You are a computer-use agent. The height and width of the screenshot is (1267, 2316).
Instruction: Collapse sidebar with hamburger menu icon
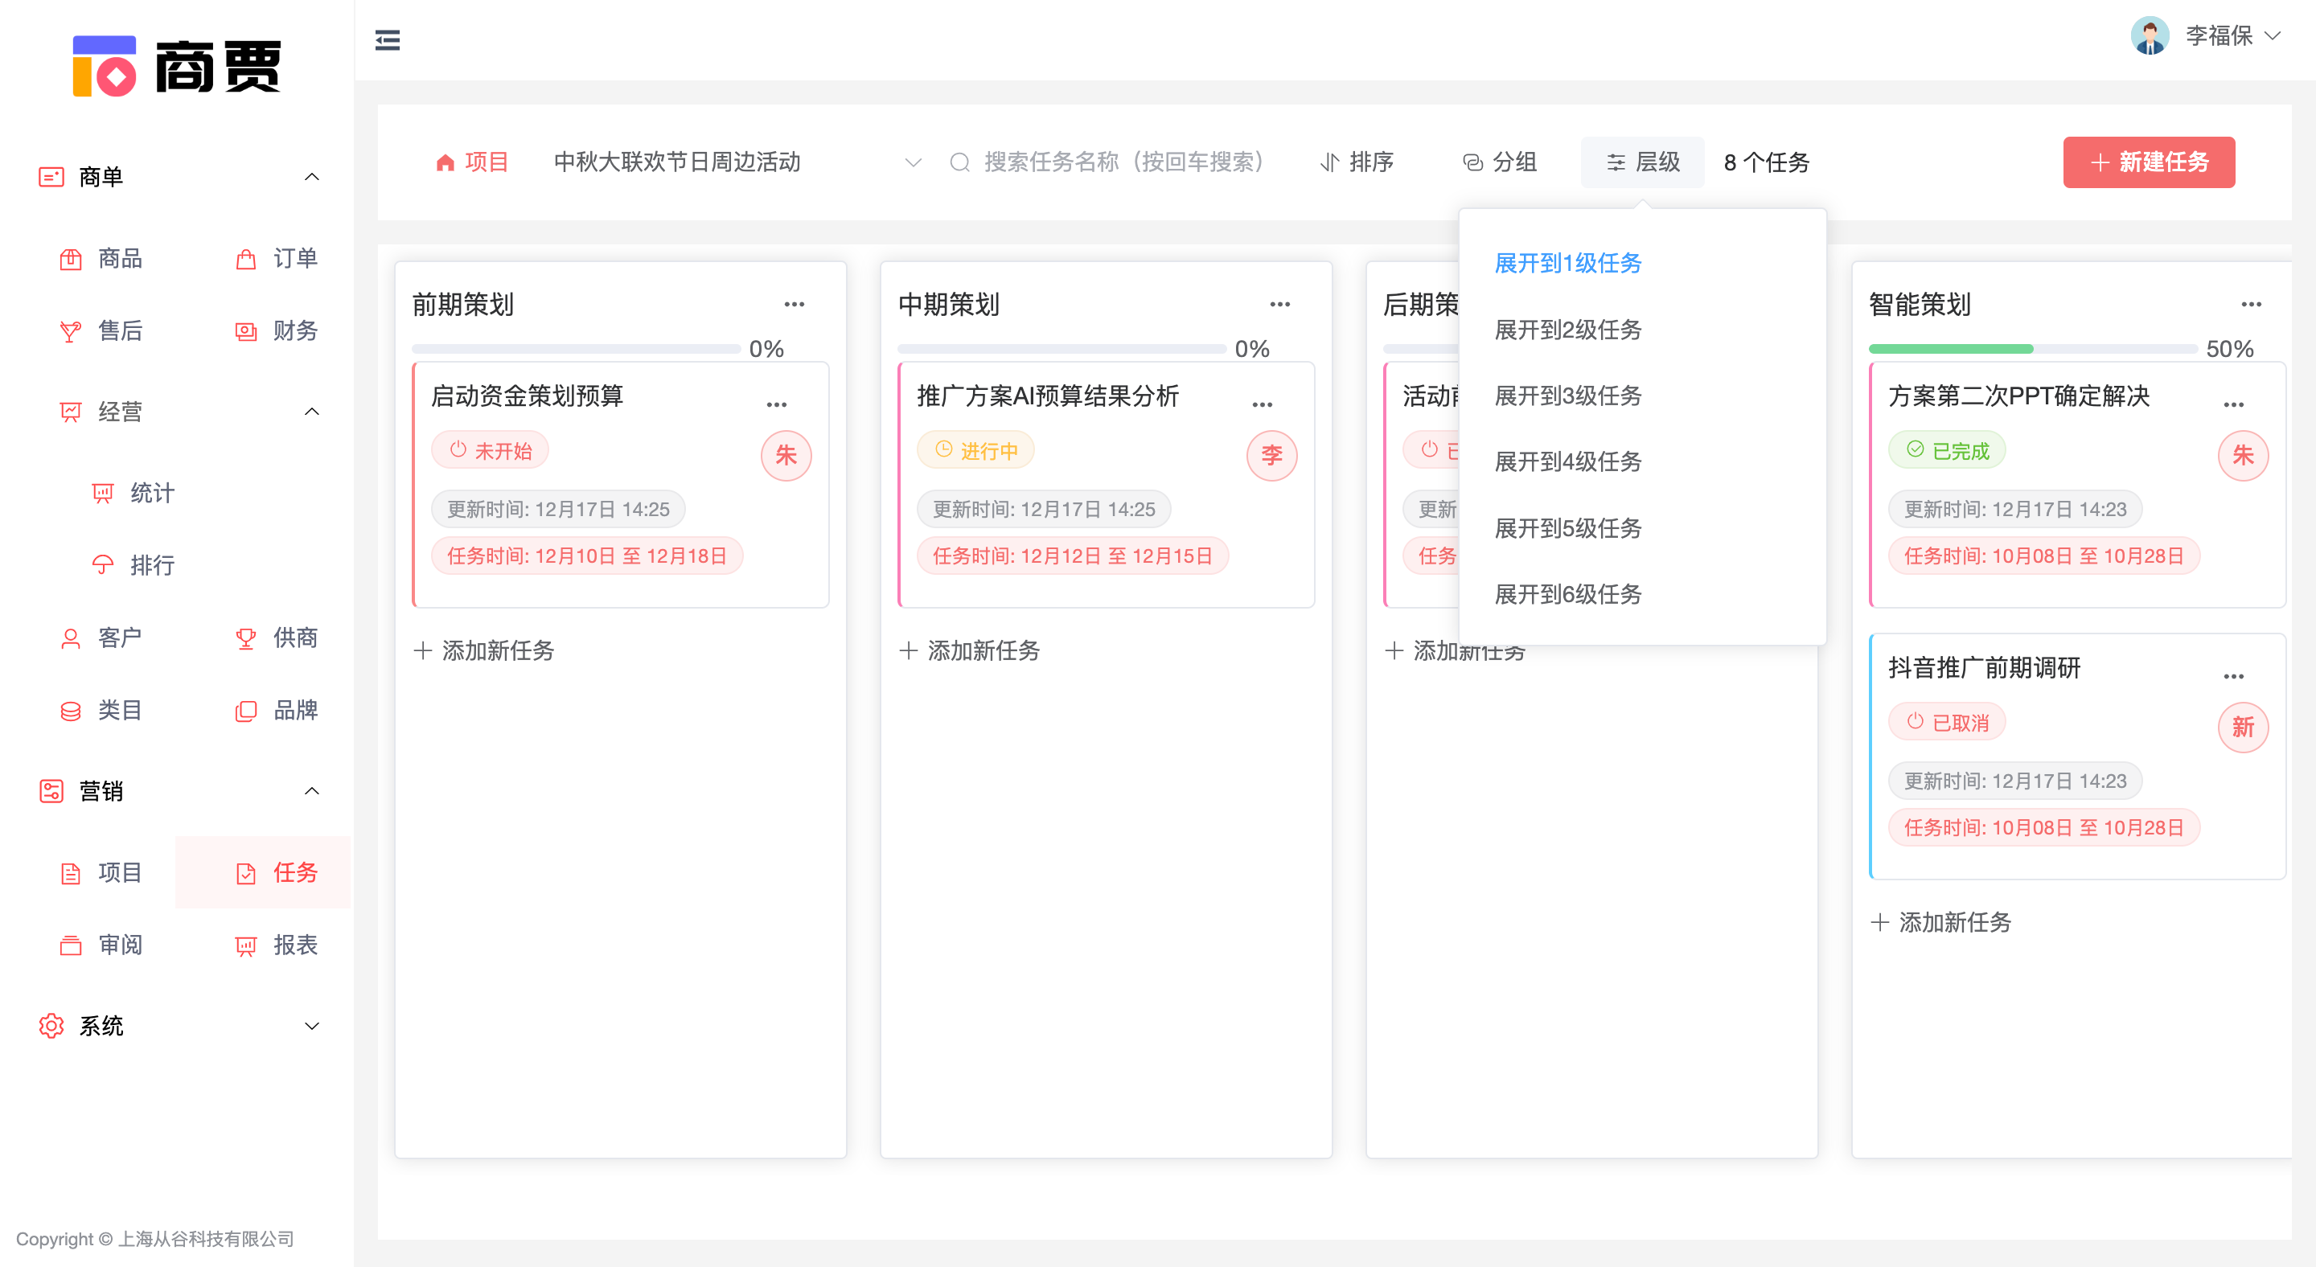(388, 40)
